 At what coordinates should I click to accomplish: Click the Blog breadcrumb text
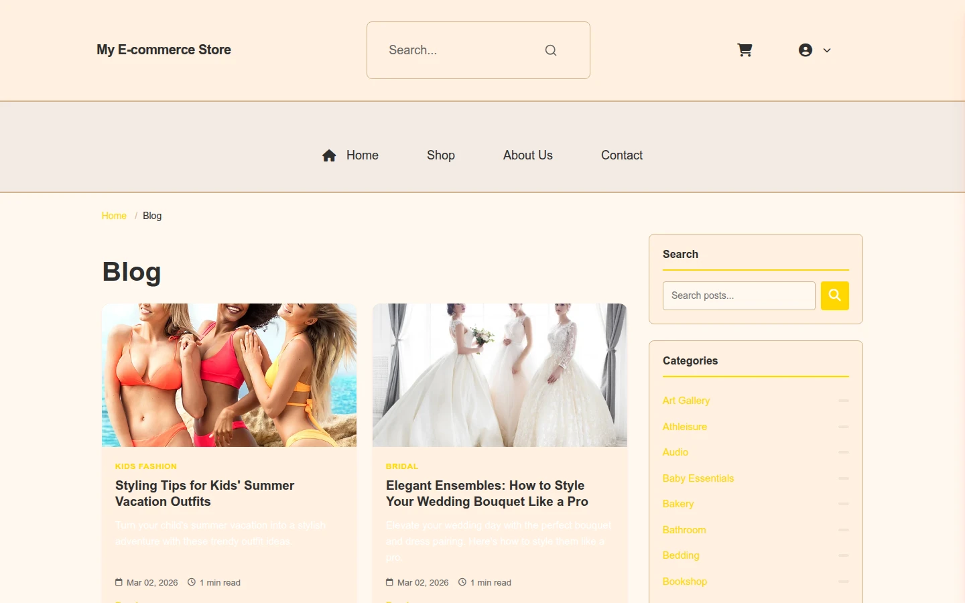(152, 216)
